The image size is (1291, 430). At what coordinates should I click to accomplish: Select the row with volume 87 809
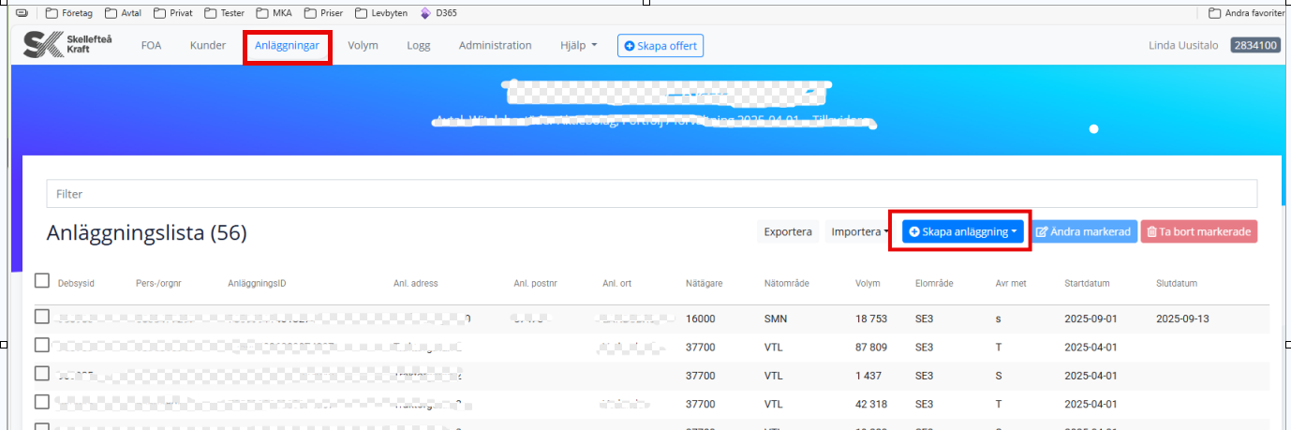click(42, 346)
